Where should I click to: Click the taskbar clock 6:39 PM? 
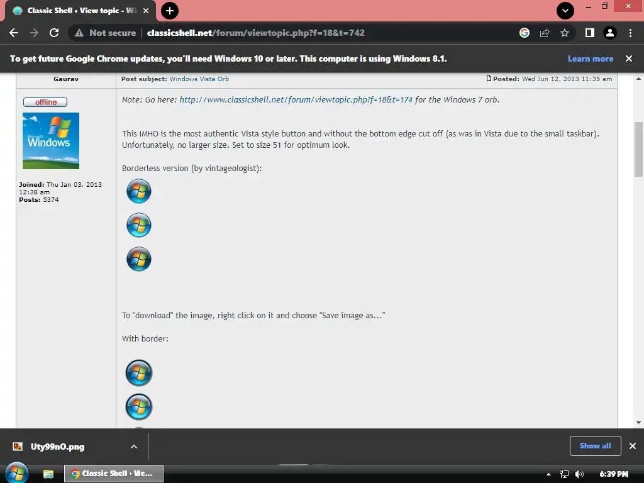(x=614, y=474)
